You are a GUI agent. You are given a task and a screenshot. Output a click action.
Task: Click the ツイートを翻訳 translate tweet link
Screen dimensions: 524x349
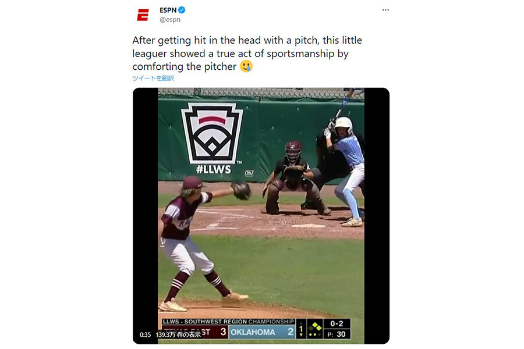[153, 78]
